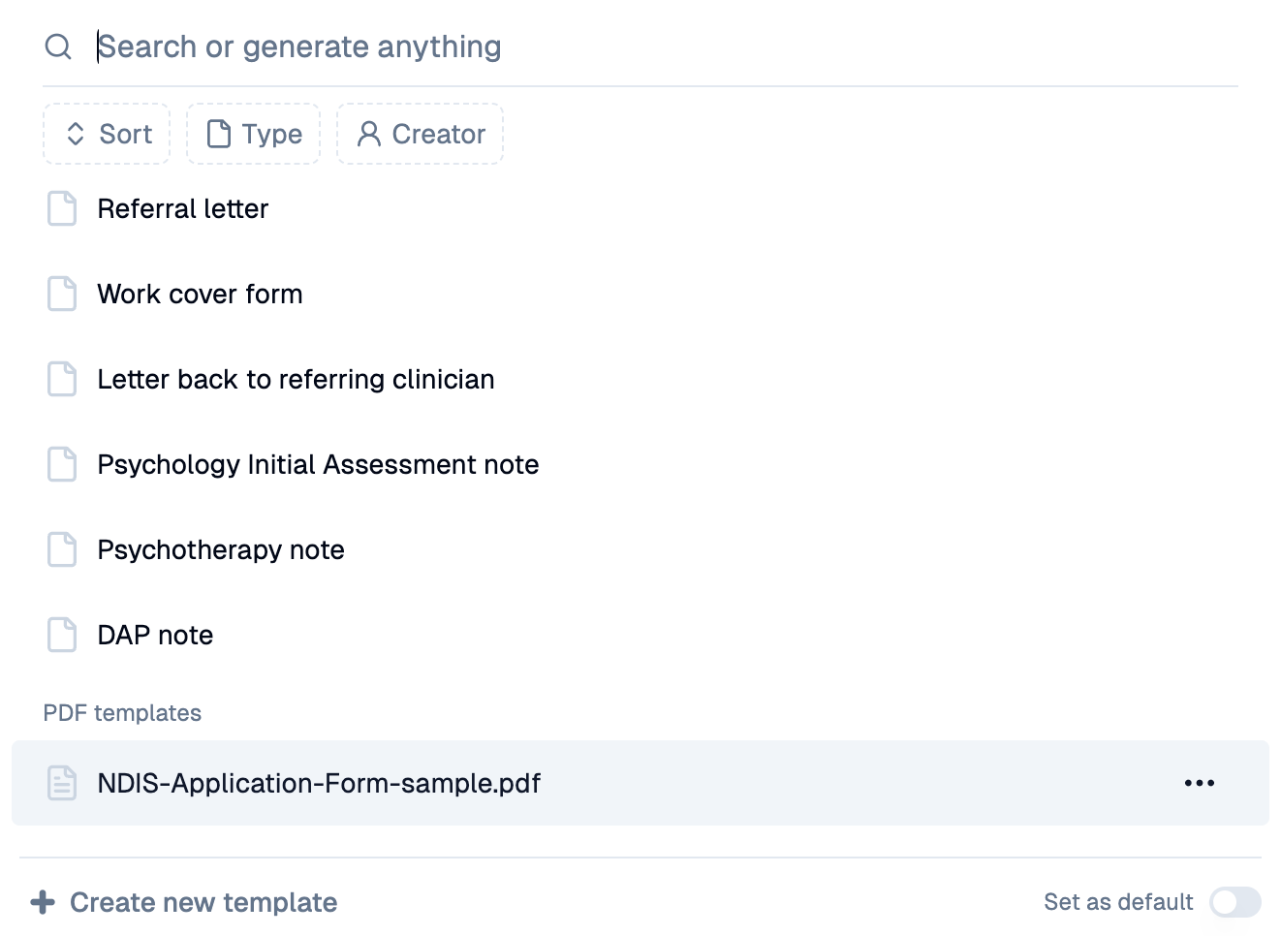The height and width of the screenshot is (936, 1281).
Task: Open the Type filter dropdown
Action: pyautogui.click(x=253, y=134)
